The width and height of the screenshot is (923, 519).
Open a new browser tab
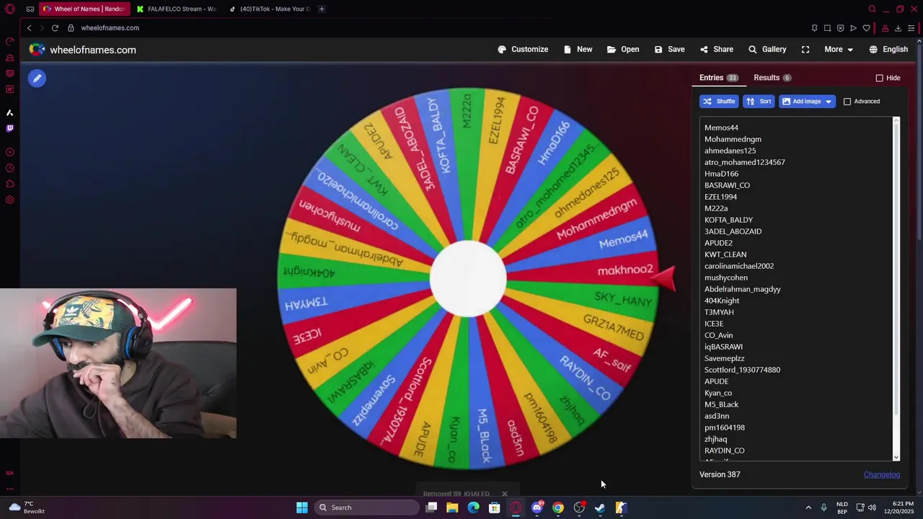(x=322, y=9)
